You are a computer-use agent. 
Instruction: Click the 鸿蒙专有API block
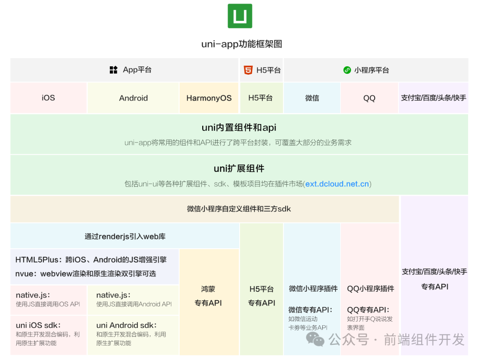tap(209, 298)
